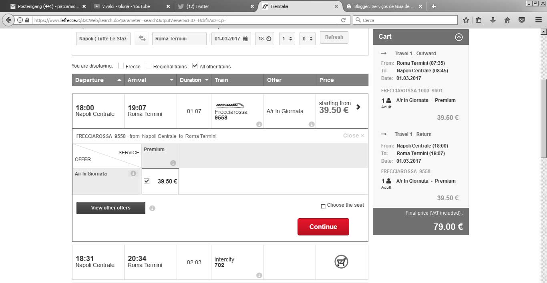Reload the page with the refresh icon

coord(343,20)
